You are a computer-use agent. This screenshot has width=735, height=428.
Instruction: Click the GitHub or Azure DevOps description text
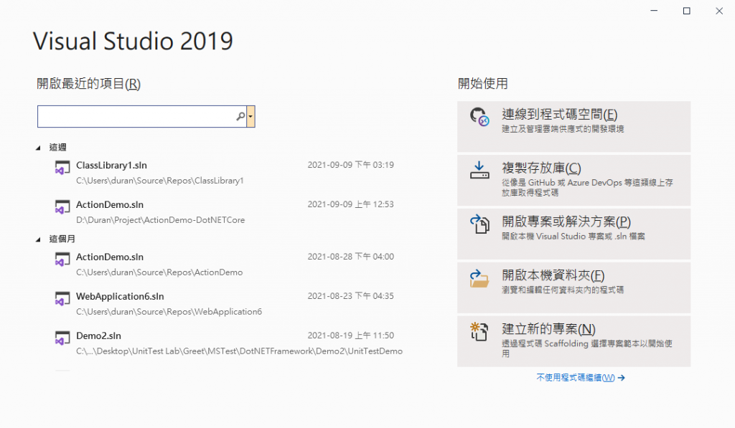[587, 187]
